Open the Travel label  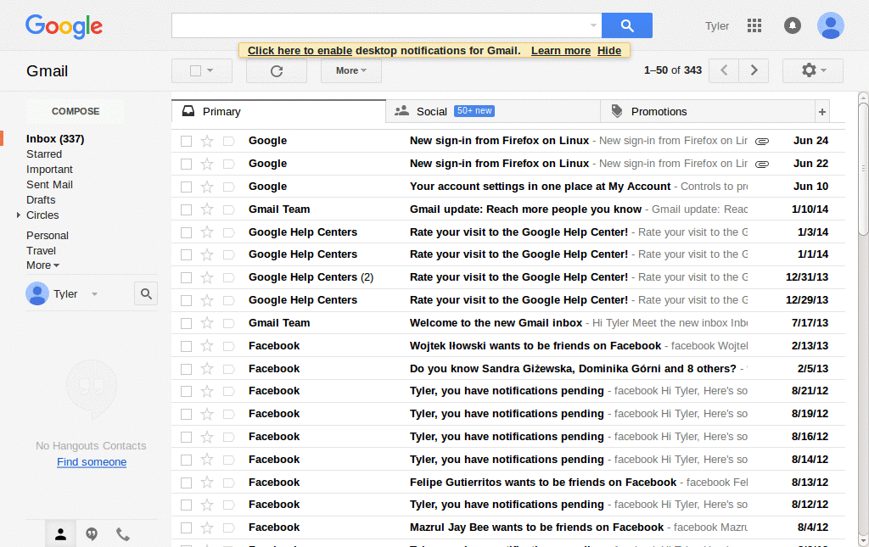coord(41,251)
